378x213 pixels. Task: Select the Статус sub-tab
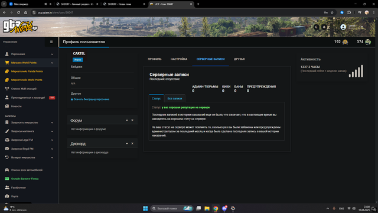click(156, 99)
